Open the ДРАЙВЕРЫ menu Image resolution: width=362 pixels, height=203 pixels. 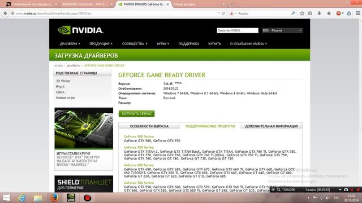coord(70,44)
